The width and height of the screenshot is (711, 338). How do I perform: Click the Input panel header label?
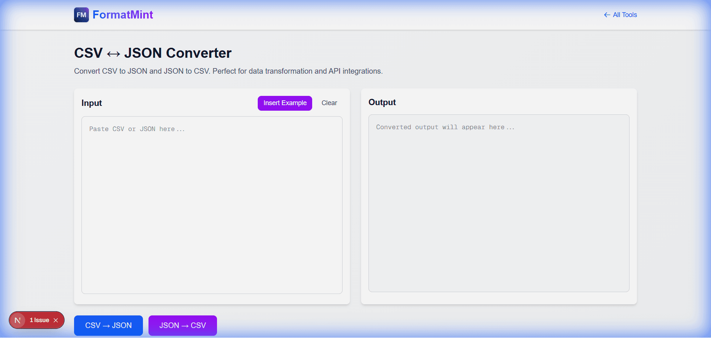[x=91, y=103]
